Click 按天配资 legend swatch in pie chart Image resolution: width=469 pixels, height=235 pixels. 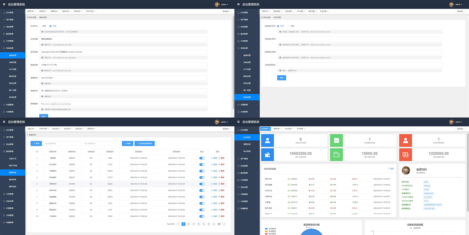266,229
